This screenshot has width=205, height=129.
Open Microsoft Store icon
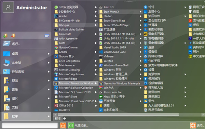pos(56,96)
